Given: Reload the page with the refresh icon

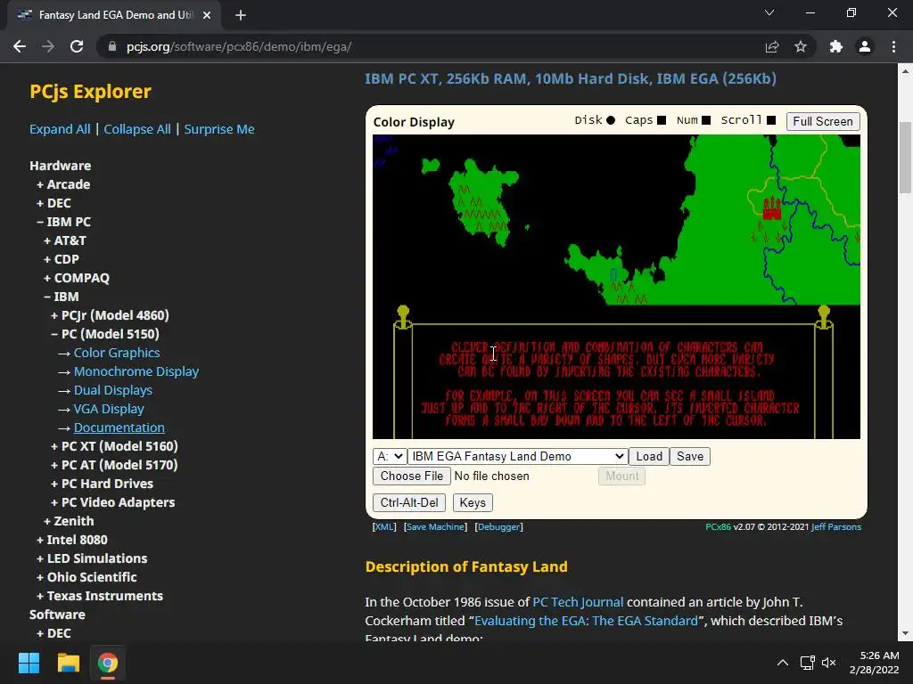Looking at the screenshot, I should (x=77, y=46).
